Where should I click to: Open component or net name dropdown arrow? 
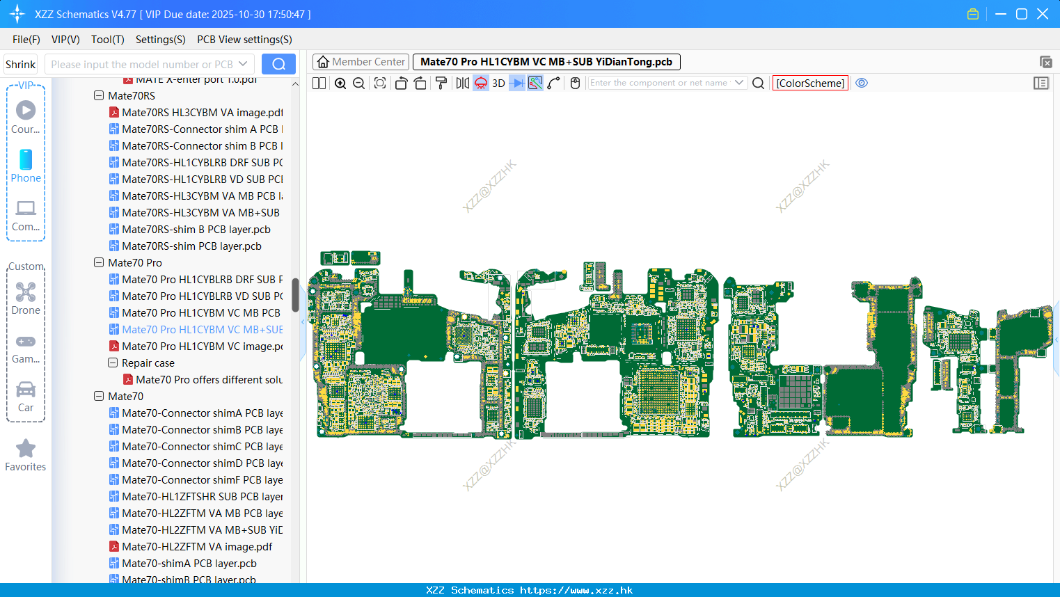(739, 83)
